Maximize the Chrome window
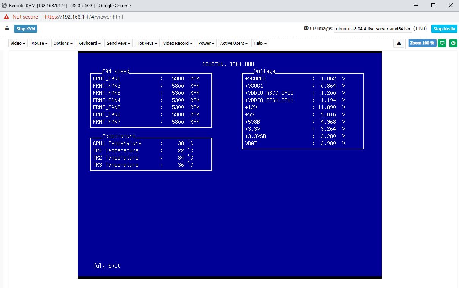Screen dimensions: 459x288 (433, 6)
